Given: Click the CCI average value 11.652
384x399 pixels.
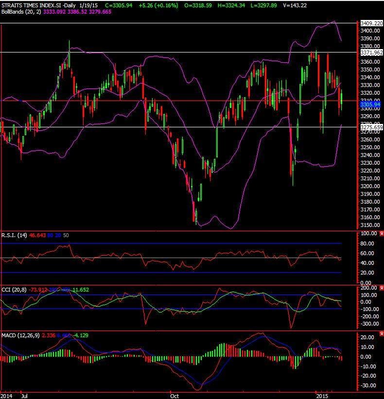Looking at the screenshot, I should [81, 290].
